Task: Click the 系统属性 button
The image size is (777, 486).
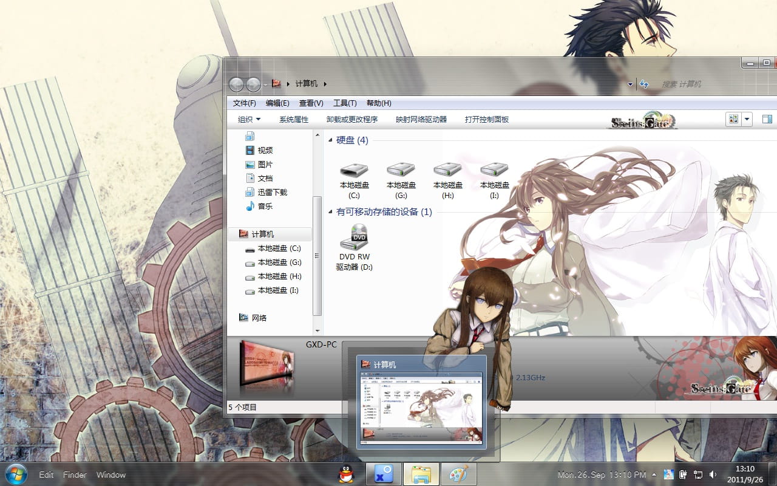Action: 294,120
